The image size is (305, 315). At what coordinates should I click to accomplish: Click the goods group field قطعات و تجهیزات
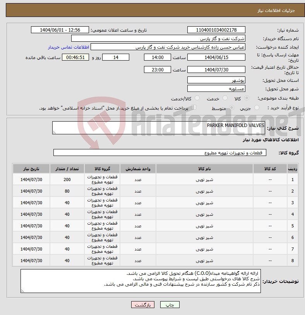coord(160,153)
